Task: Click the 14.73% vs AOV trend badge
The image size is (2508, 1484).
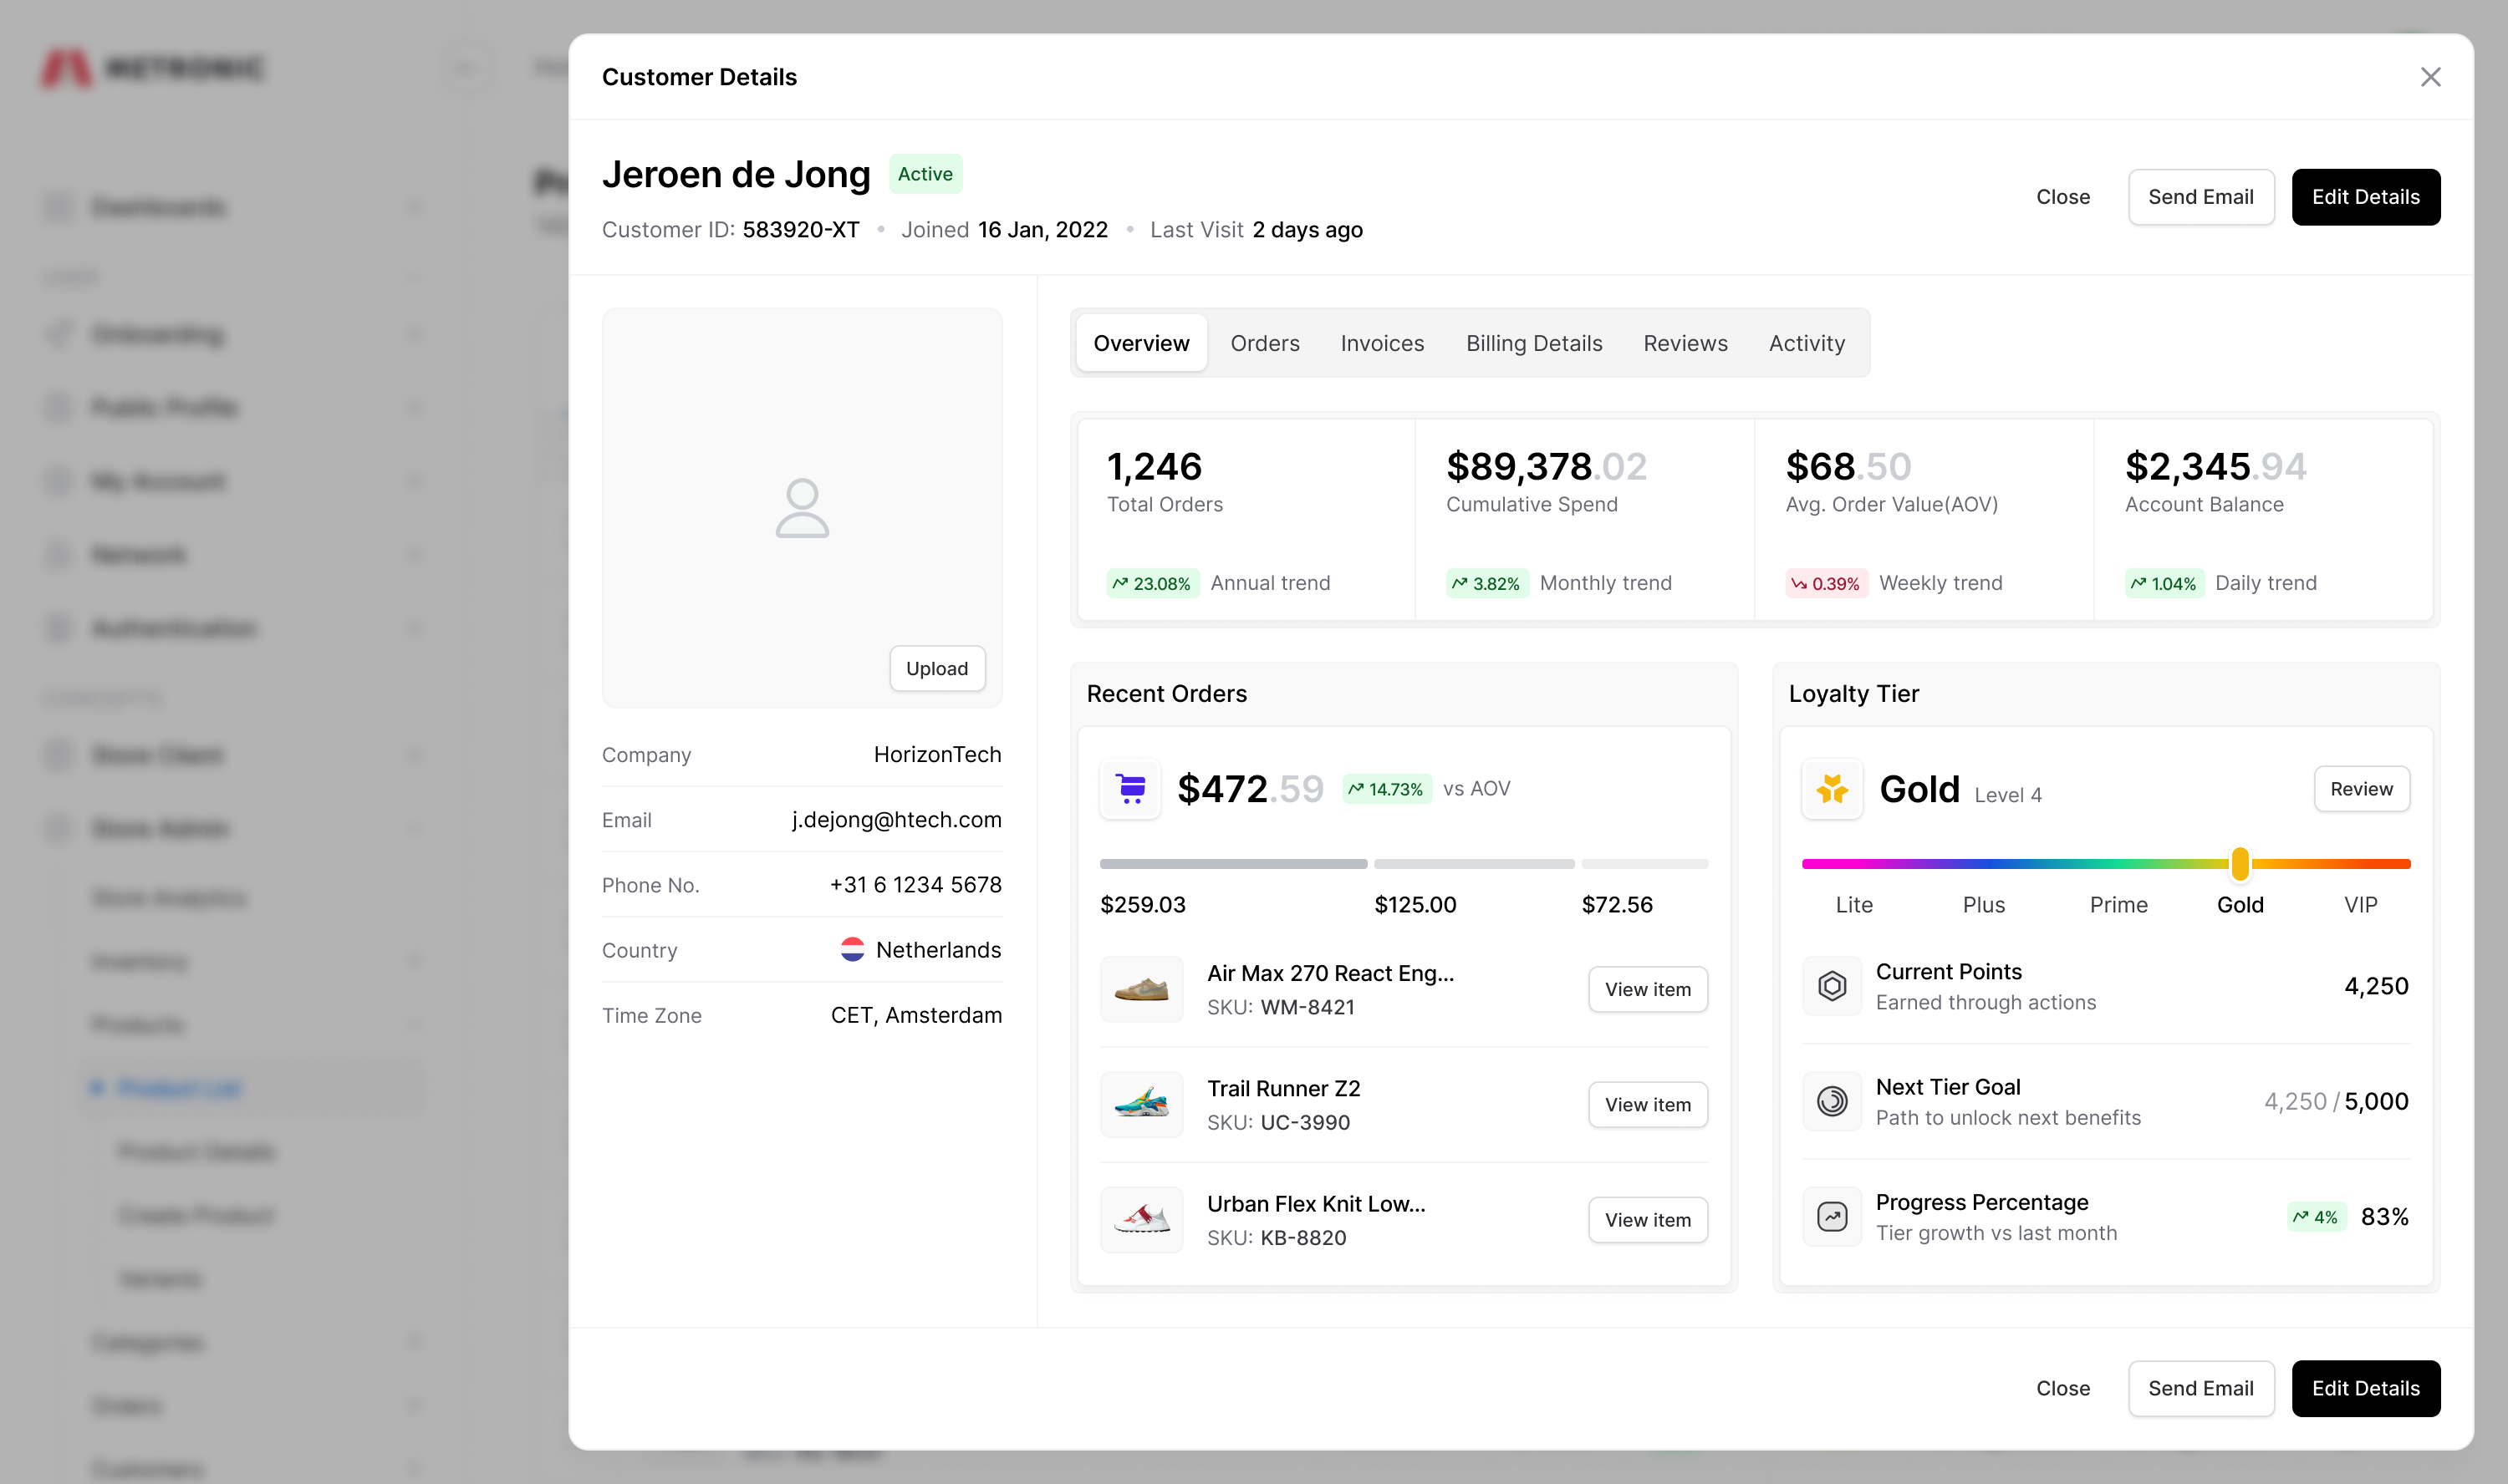Action: click(1387, 788)
